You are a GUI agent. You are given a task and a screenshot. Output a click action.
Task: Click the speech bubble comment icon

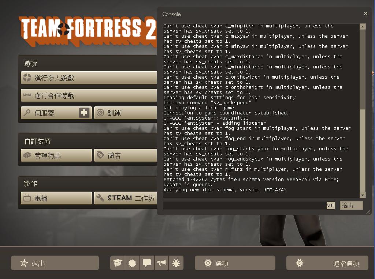pyautogui.click(x=147, y=263)
